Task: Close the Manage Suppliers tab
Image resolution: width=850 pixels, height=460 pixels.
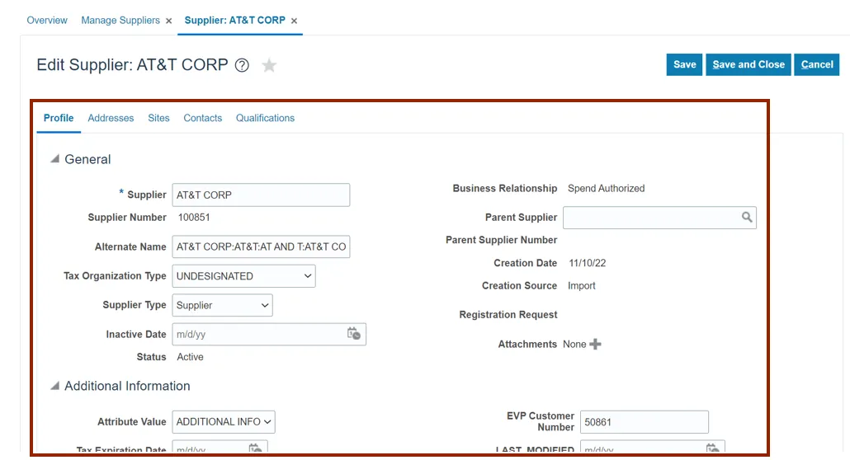Action: point(169,21)
